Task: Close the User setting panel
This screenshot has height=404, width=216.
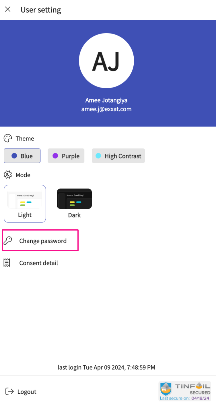Action: click(8, 9)
